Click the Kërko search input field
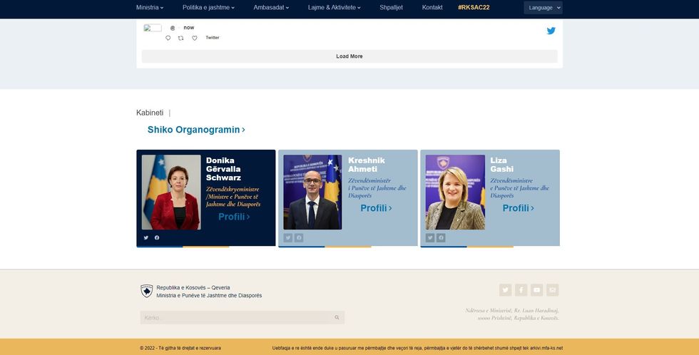The height and width of the screenshot is (355, 699). 235,318
